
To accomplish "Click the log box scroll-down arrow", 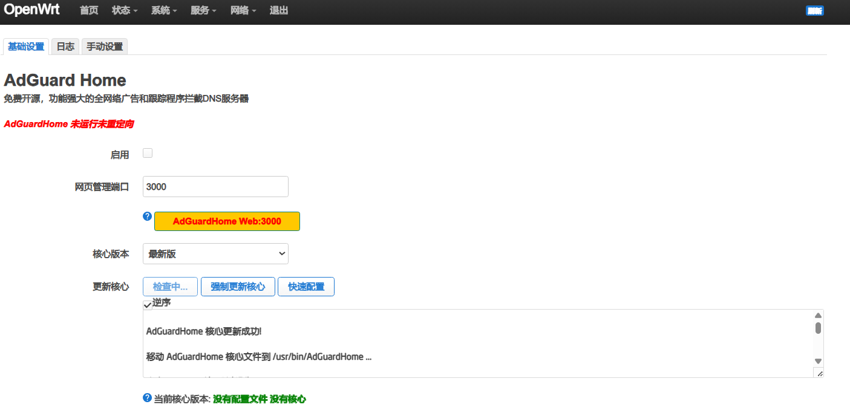I will tap(818, 361).
